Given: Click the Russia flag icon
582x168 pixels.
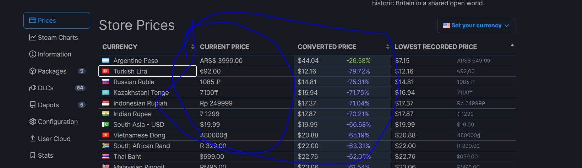Looking at the screenshot, I should 106,82.
